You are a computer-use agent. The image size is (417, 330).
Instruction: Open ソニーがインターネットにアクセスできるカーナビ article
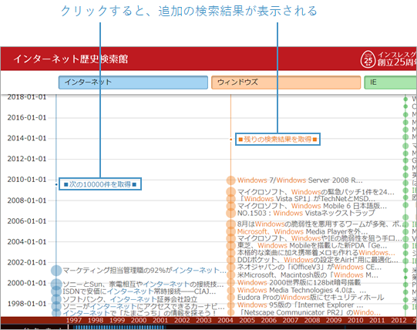point(143,306)
